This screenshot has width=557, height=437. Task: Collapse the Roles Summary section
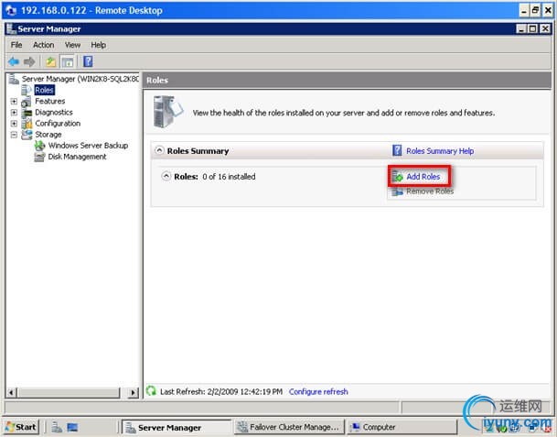click(x=159, y=150)
